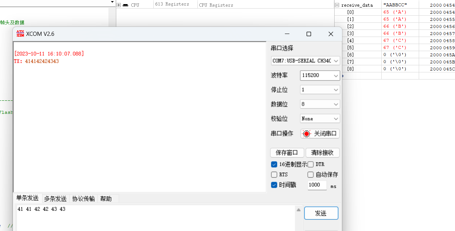The width and height of the screenshot is (455, 231).
Task: Switch to the 多条发送 tab
Action: point(55,199)
